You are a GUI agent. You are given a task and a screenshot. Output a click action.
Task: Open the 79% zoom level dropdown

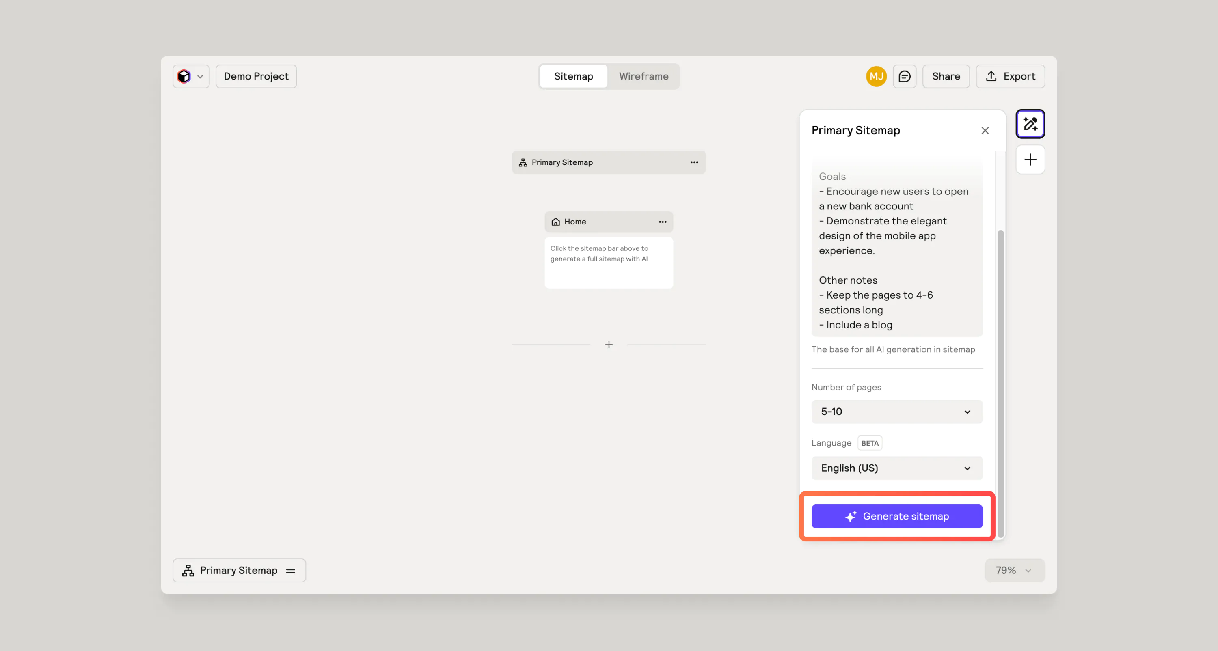(x=1014, y=570)
